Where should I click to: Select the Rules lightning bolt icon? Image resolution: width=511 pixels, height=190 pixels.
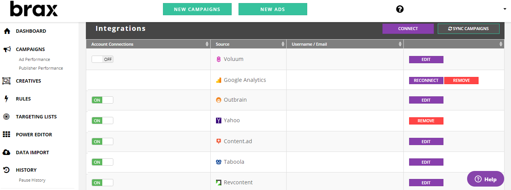pyautogui.click(x=6, y=99)
